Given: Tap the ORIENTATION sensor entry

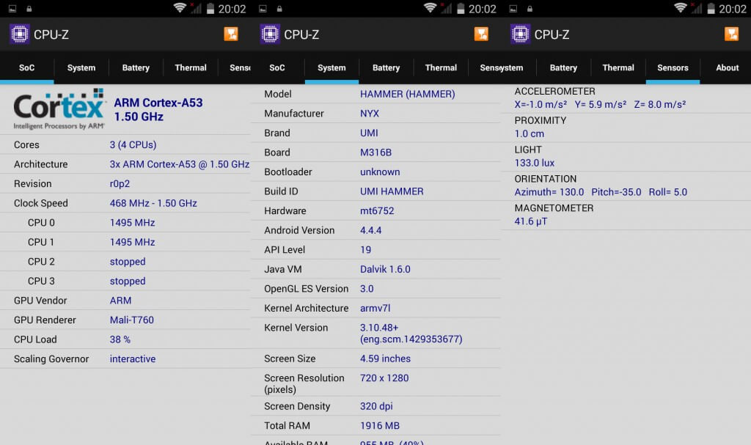Looking at the screenshot, I should pos(626,186).
